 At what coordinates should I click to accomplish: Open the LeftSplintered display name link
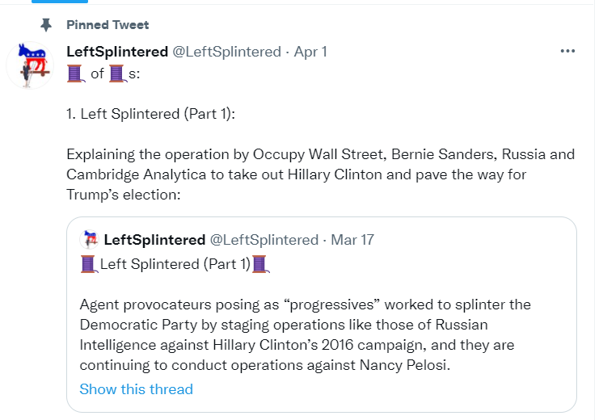tap(117, 51)
